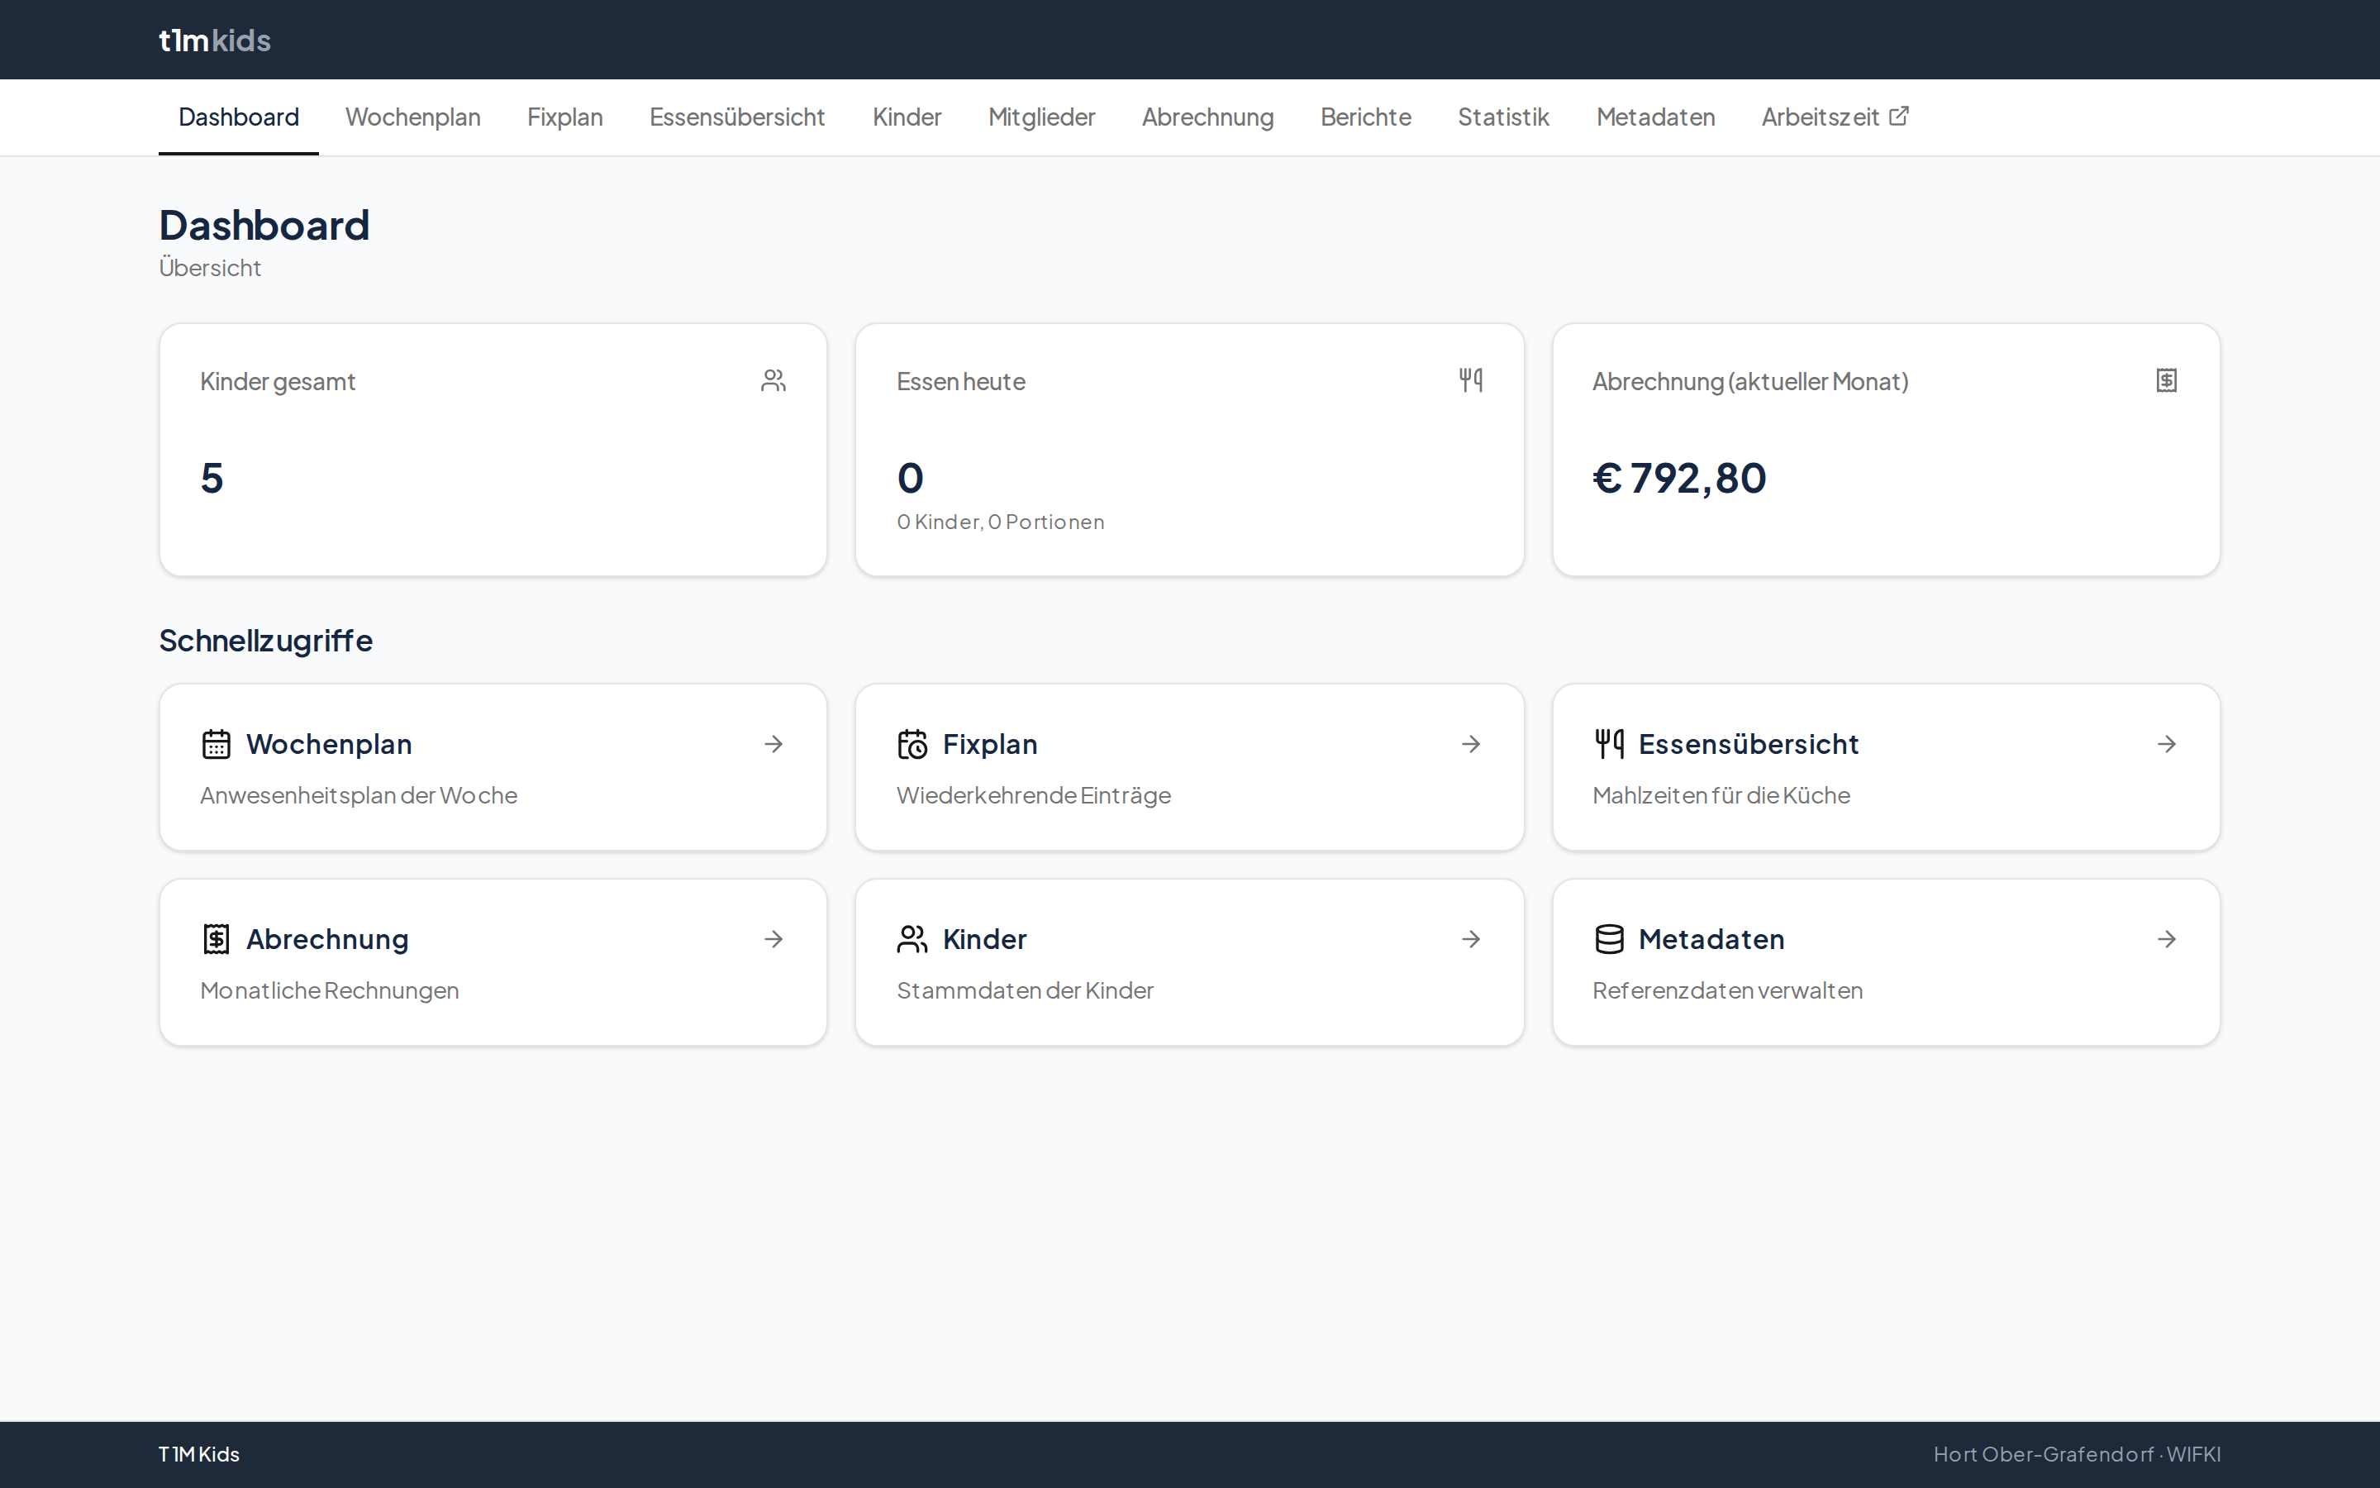Click 'T1M Kids' in the footer
The height and width of the screenshot is (1488, 2380).
(x=198, y=1453)
